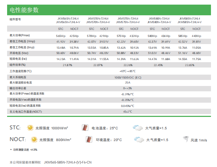The width and height of the screenshot is (217, 167).
Task: Click the 组件效率(%) row label
Action: pyautogui.click(x=18, y=65)
